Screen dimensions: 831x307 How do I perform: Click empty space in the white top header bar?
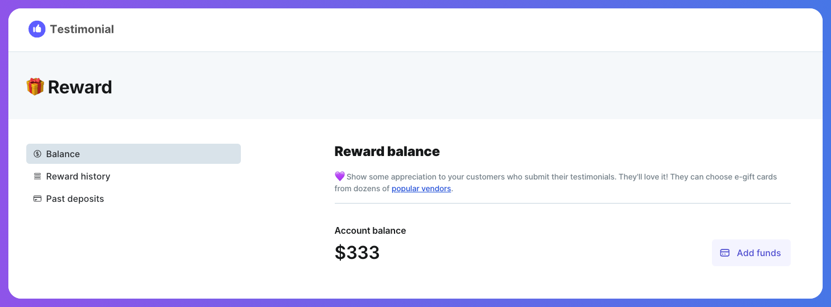(x=447, y=29)
